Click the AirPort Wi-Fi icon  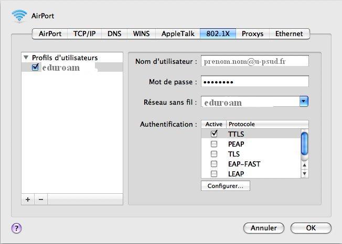(x=19, y=16)
